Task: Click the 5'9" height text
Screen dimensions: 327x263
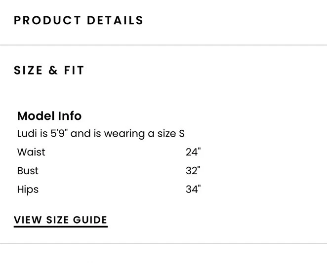Action: click(x=59, y=134)
